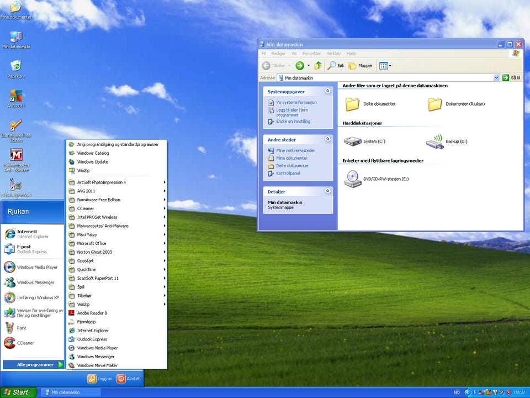Open the Verktøy menu
530x398 pixels.
[x=333, y=54]
